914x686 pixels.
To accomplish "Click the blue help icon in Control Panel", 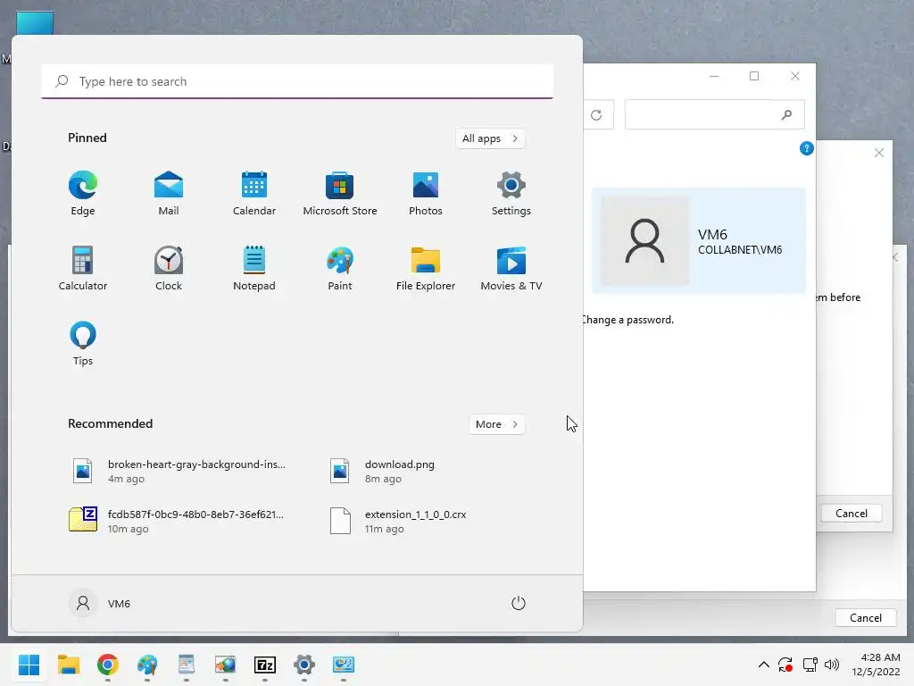I will 806,148.
